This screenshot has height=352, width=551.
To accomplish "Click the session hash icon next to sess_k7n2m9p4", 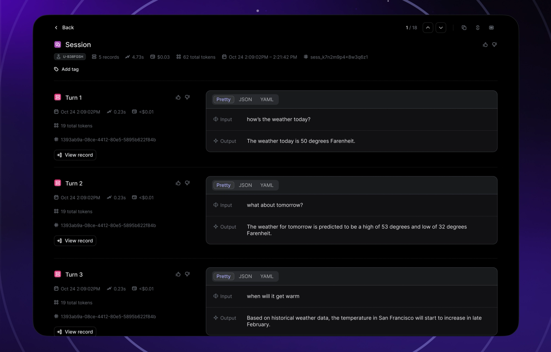I will [305, 57].
